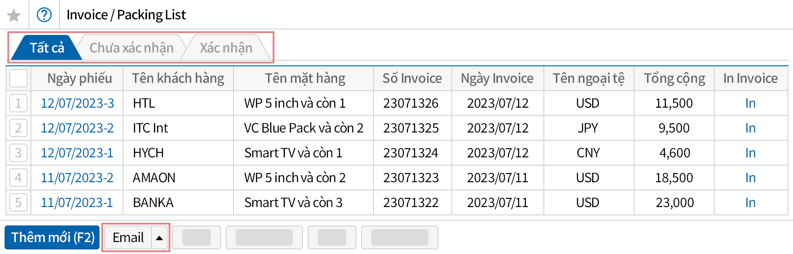The height and width of the screenshot is (254, 793).
Task: Click the Tổng cộng column header
Action: point(674,78)
